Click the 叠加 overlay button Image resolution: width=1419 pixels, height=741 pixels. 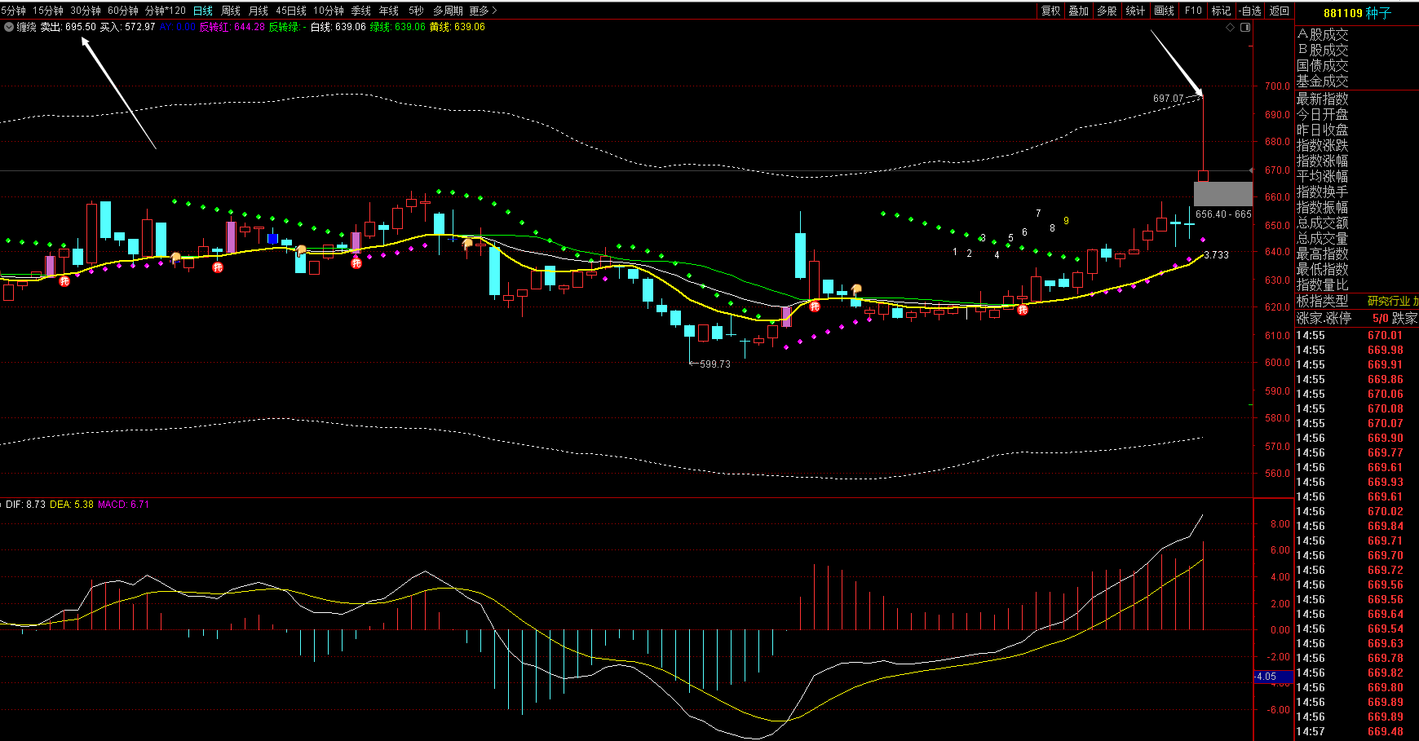point(1078,11)
